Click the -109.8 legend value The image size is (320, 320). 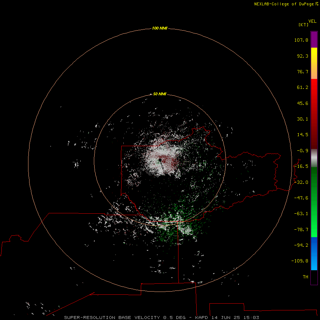pos(300,261)
